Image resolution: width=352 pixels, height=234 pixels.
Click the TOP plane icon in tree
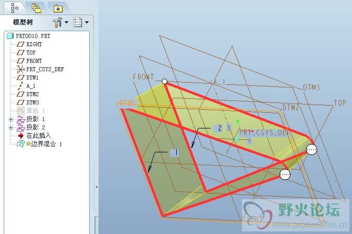20,53
